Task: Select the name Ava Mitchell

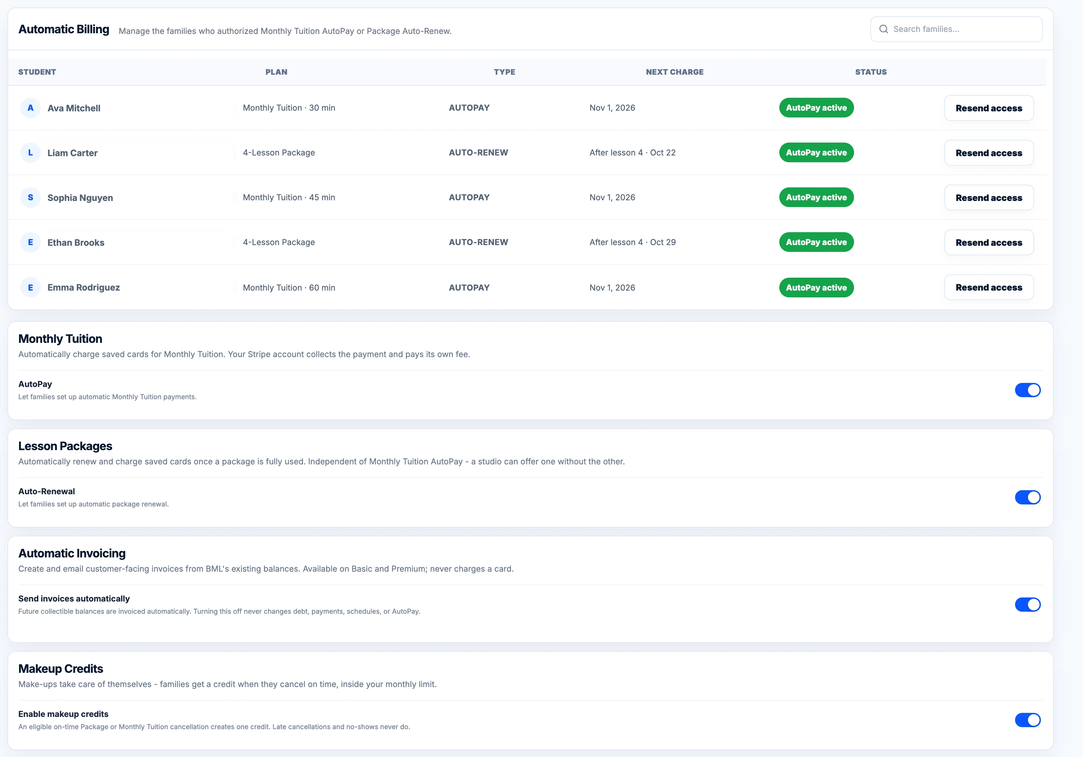Action: point(74,108)
